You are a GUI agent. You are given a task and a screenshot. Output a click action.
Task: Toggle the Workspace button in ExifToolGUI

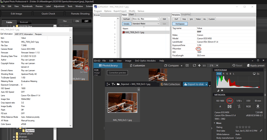click(180, 24)
